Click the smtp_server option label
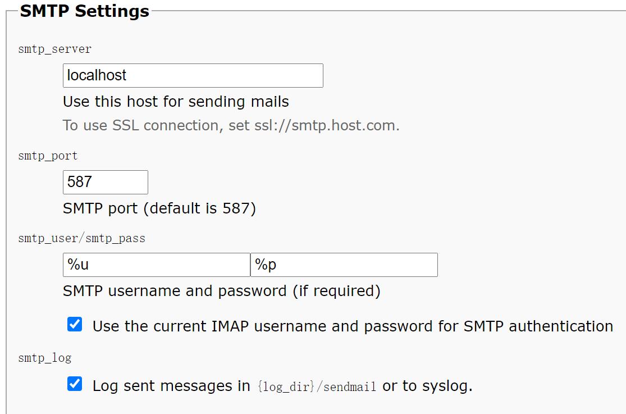The width and height of the screenshot is (626, 414). pyautogui.click(x=54, y=49)
